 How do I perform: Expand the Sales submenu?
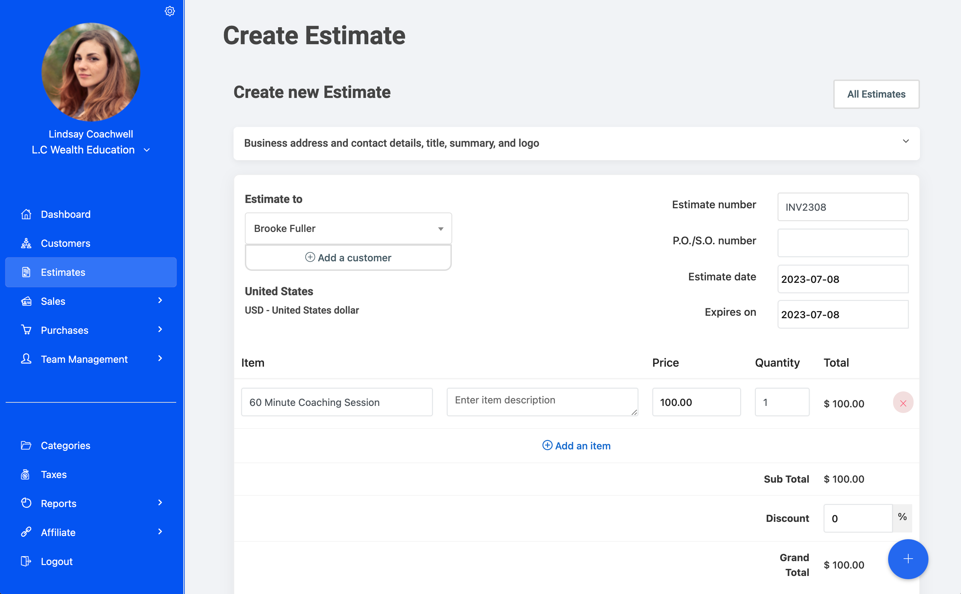pyautogui.click(x=160, y=301)
